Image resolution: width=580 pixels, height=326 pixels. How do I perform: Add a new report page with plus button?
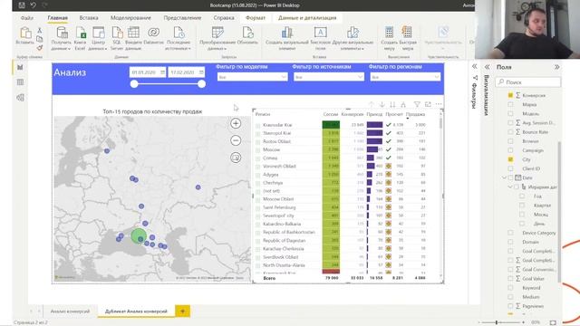(182, 312)
